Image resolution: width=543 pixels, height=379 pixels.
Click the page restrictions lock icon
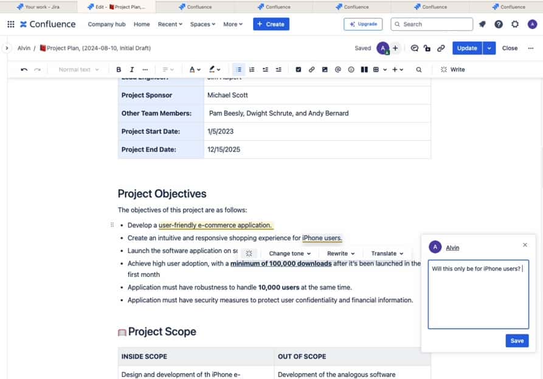coord(427,48)
